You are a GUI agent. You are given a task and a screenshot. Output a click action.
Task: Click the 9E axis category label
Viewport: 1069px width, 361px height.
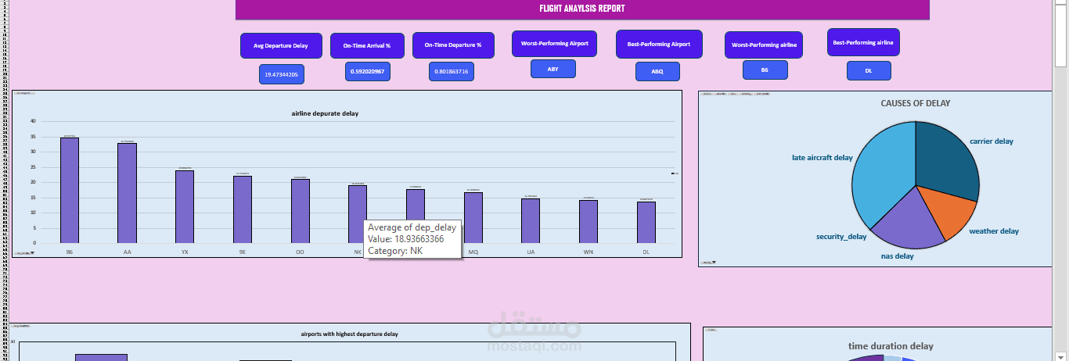tap(243, 252)
